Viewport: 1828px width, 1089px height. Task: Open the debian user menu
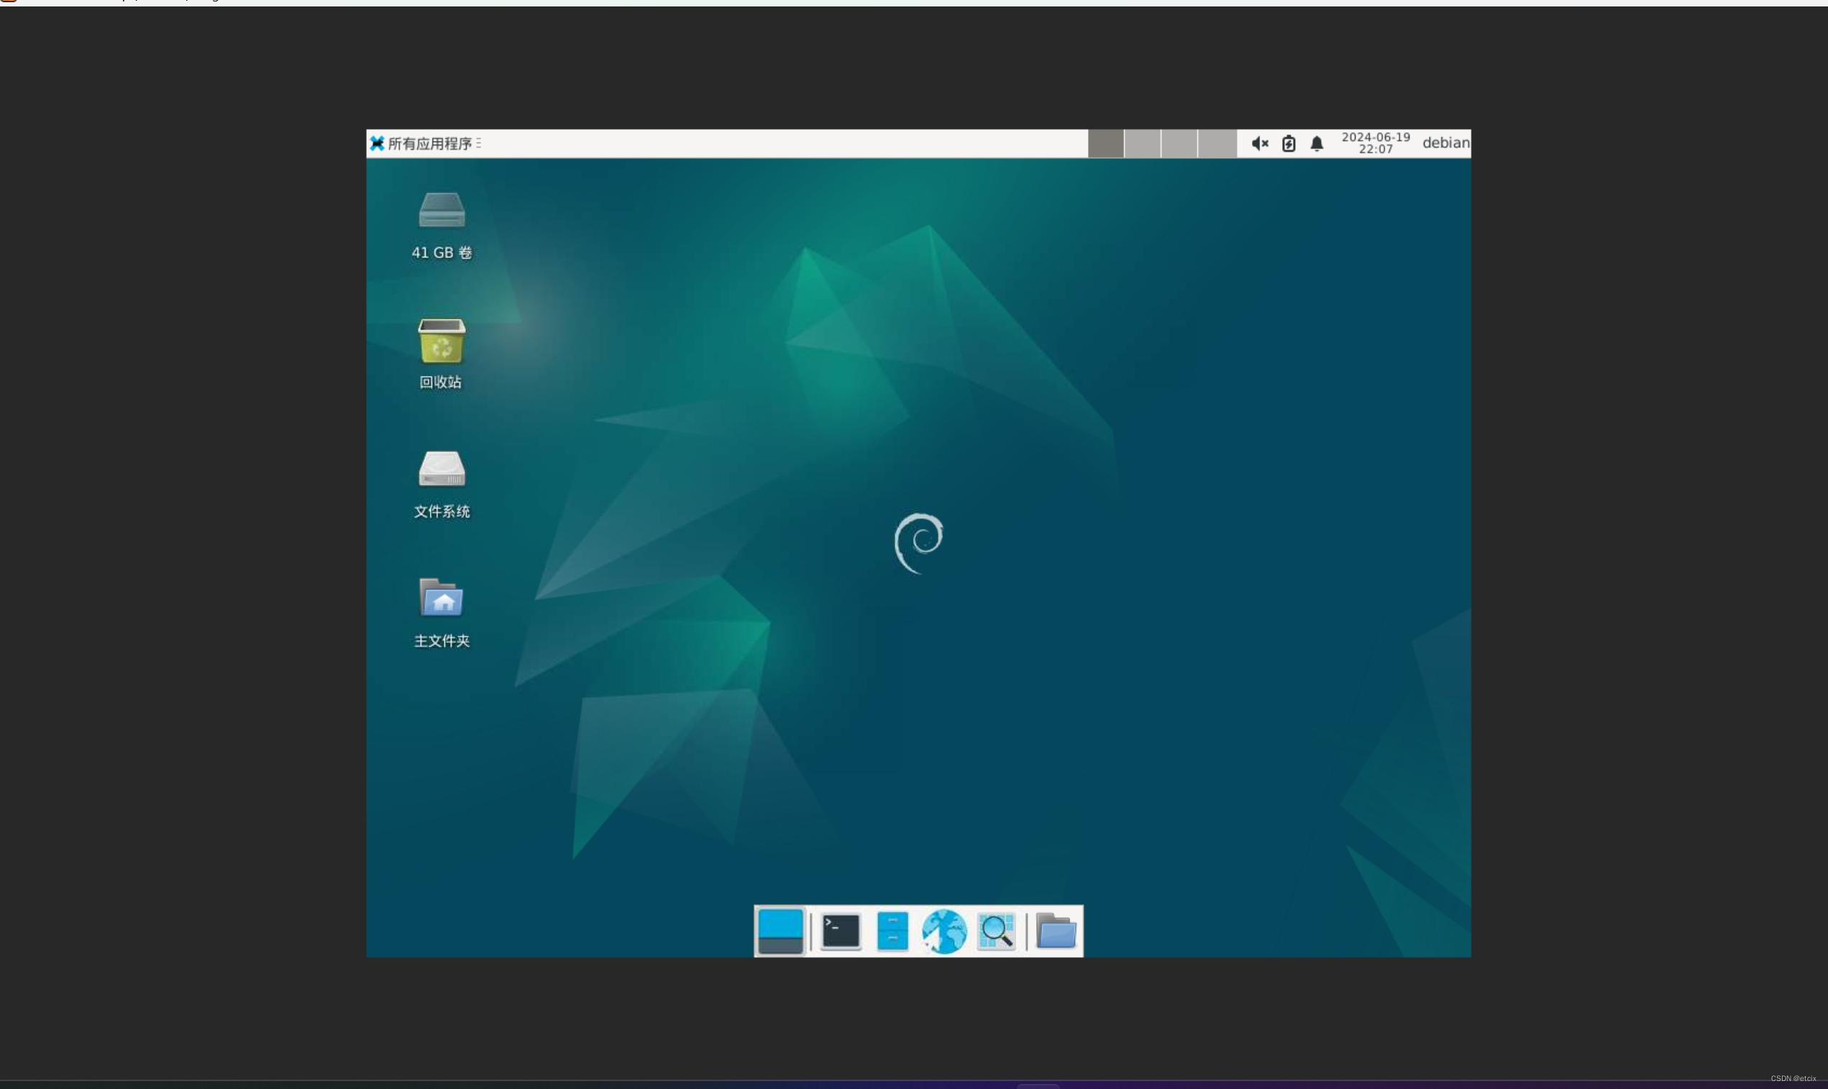1445,143
